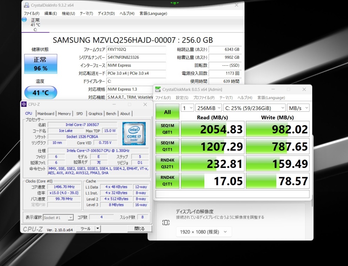Image resolution: width=348 pixels, height=266 pixels.
Task: Click the CrystalDiskInfo app icon in title bar
Action: click(x=26, y=5)
